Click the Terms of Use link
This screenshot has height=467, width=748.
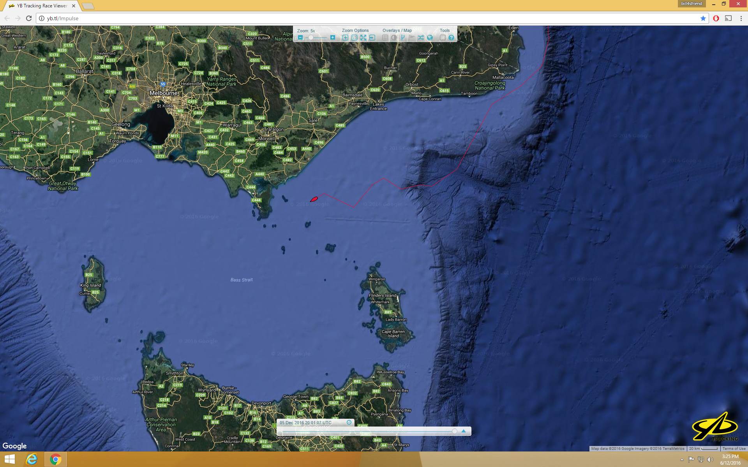pyautogui.click(x=734, y=449)
